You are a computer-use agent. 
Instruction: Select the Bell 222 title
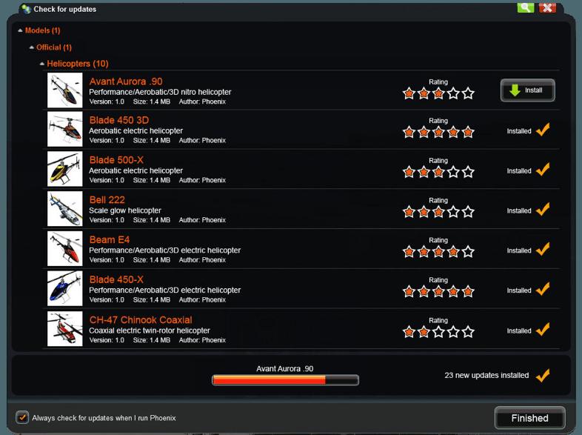pyautogui.click(x=107, y=200)
